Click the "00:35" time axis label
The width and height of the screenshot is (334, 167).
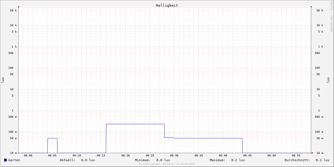pyautogui.click(x=199, y=156)
